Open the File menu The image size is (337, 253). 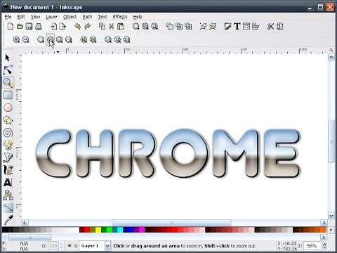tap(8, 17)
